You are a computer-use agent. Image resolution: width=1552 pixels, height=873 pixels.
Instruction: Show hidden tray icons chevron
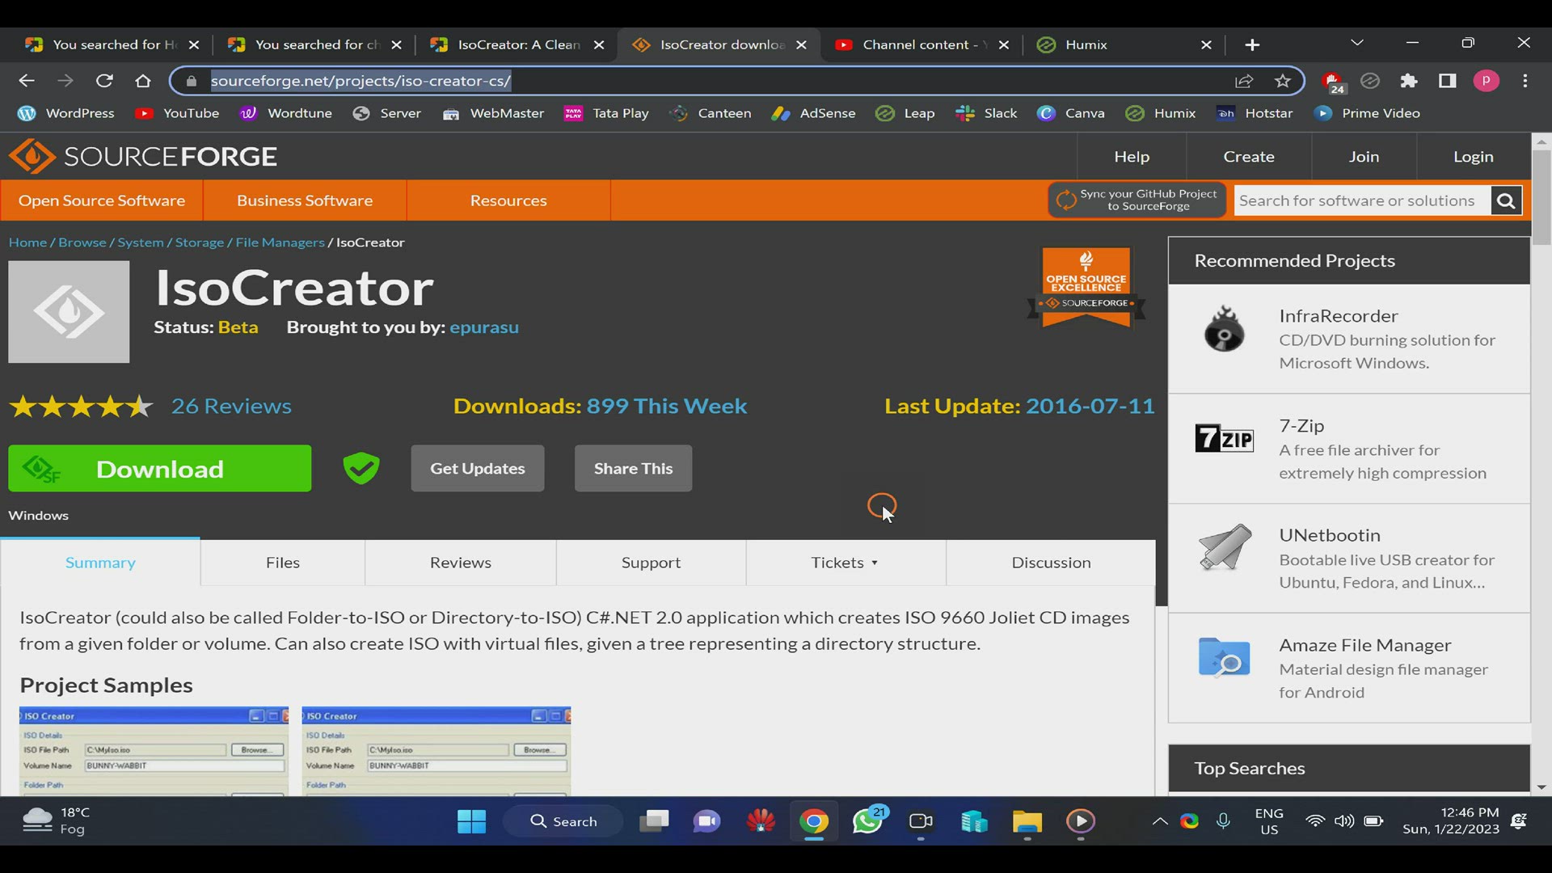[x=1159, y=821]
